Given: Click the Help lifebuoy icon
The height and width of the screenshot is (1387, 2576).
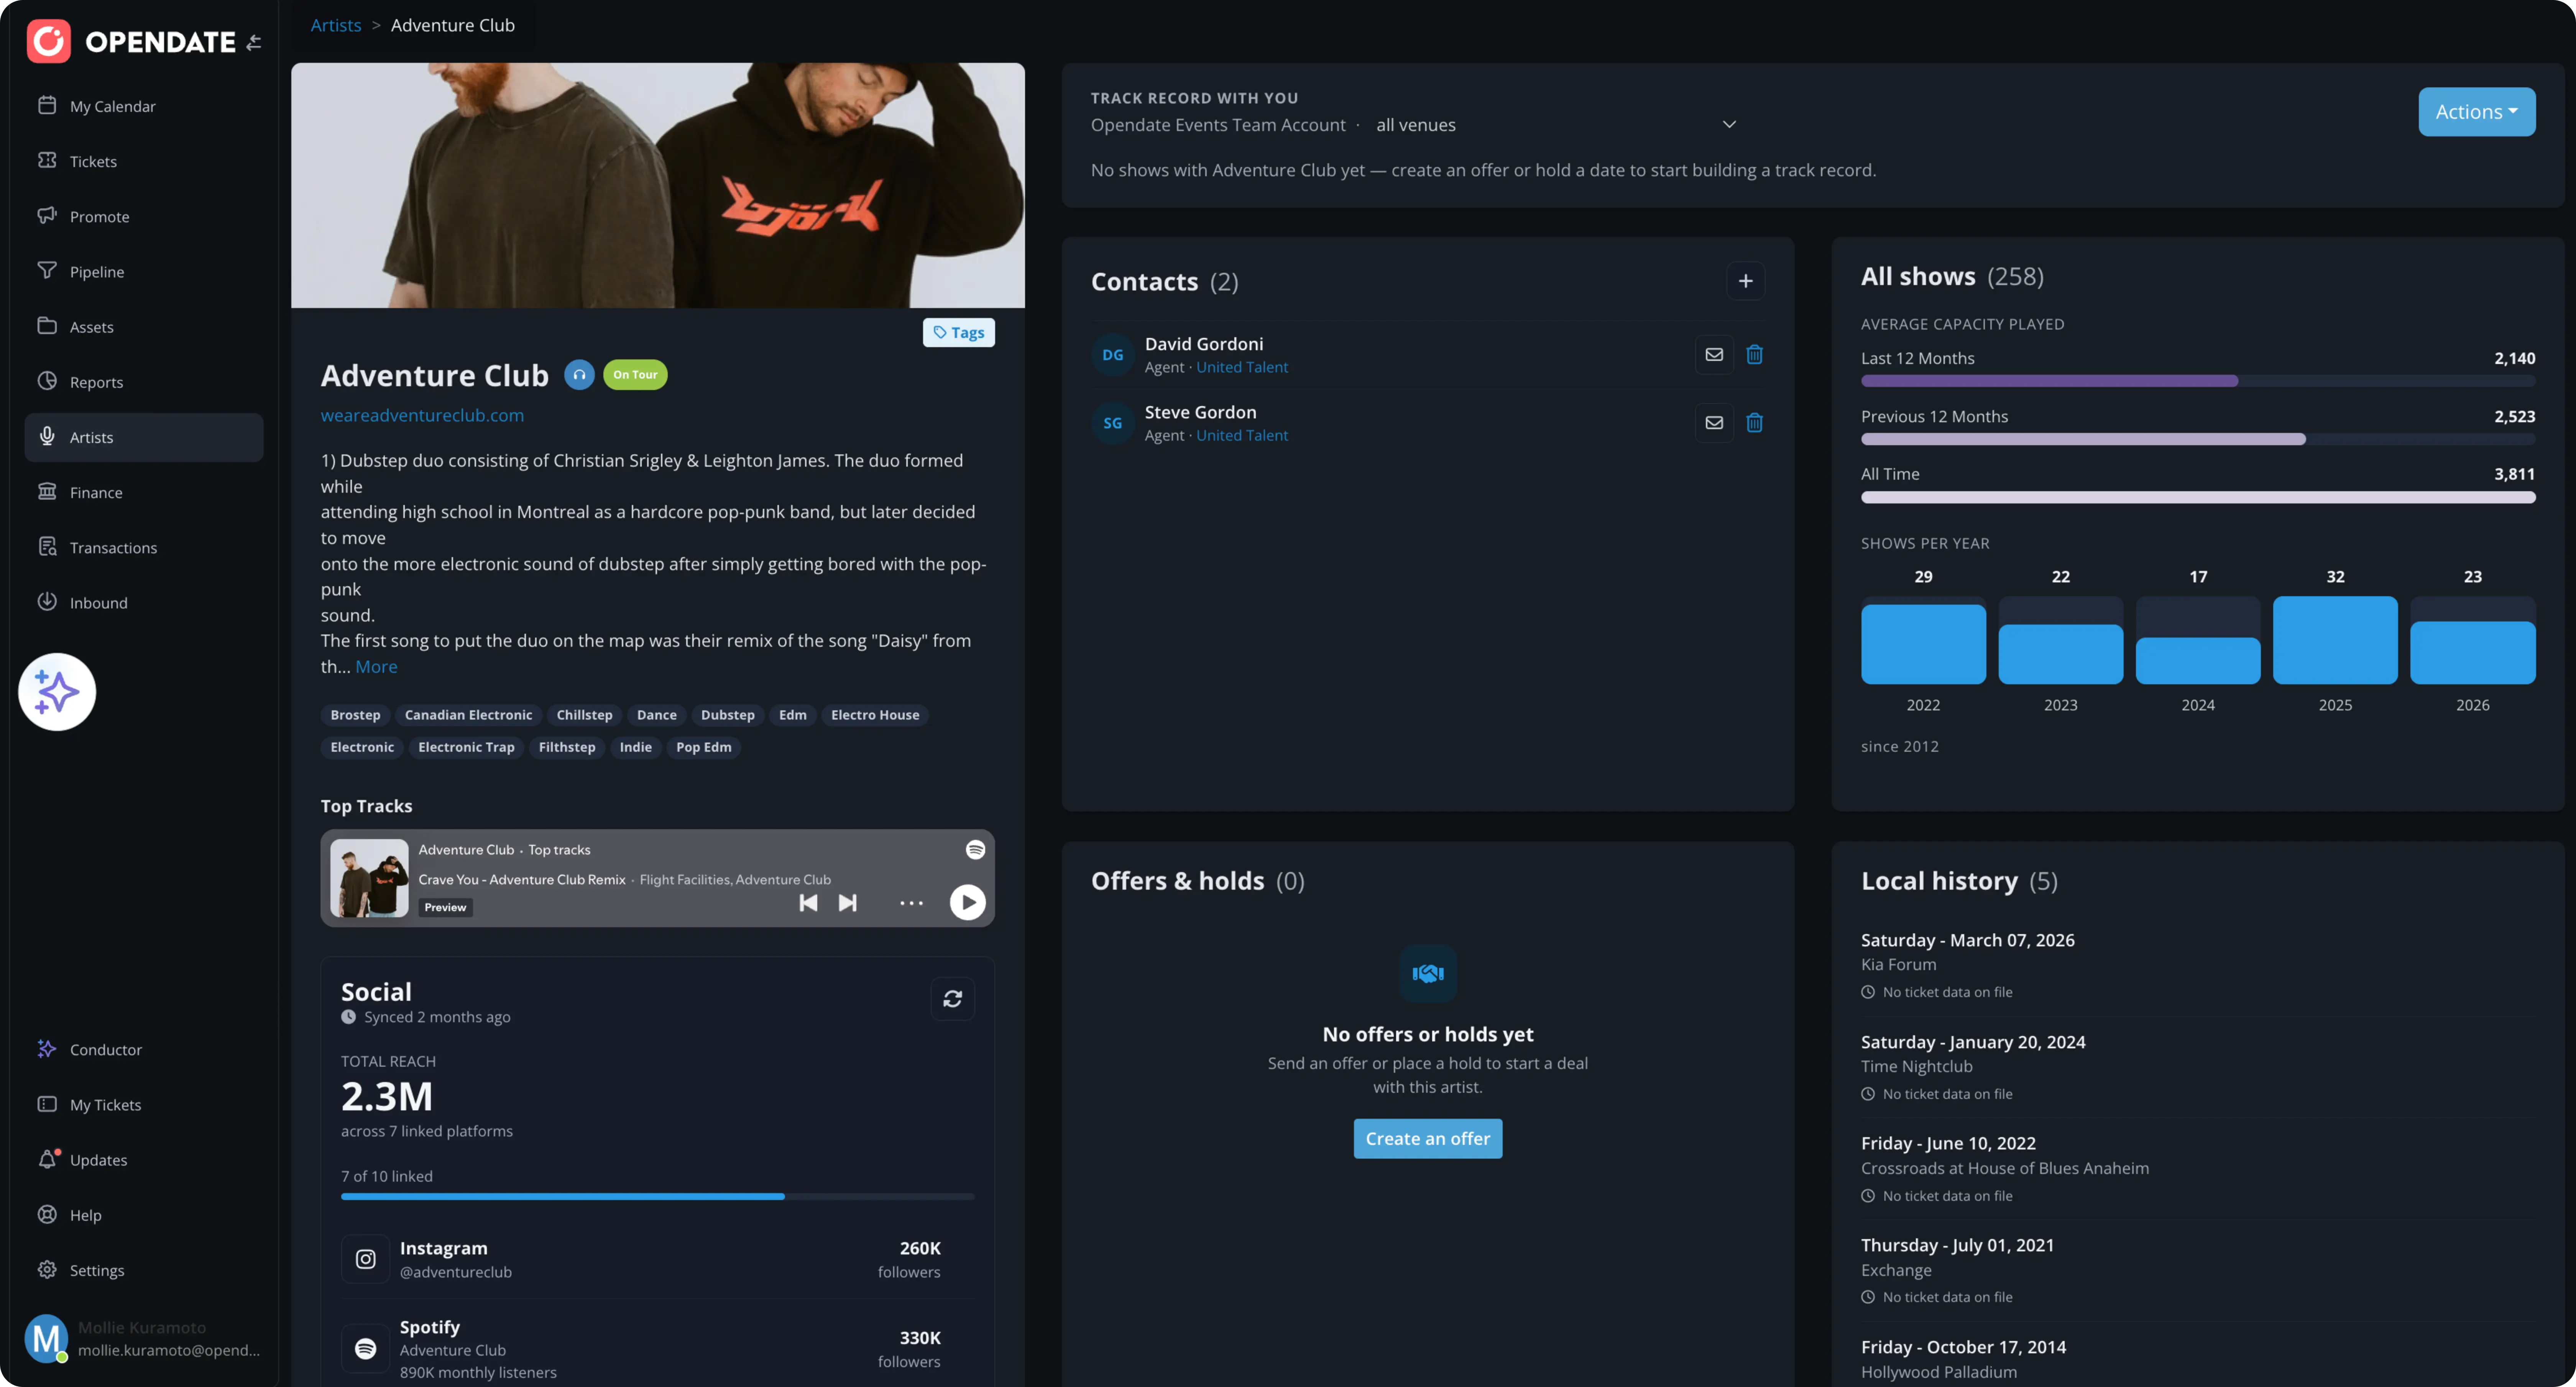Looking at the screenshot, I should [x=47, y=1214].
